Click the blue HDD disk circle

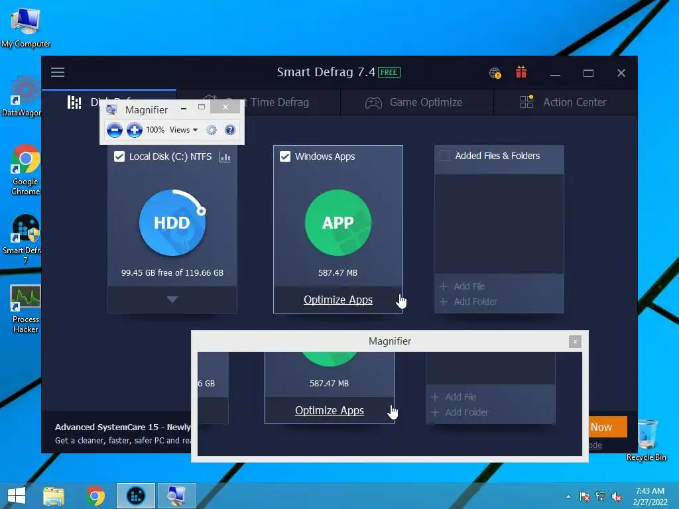pos(172,223)
